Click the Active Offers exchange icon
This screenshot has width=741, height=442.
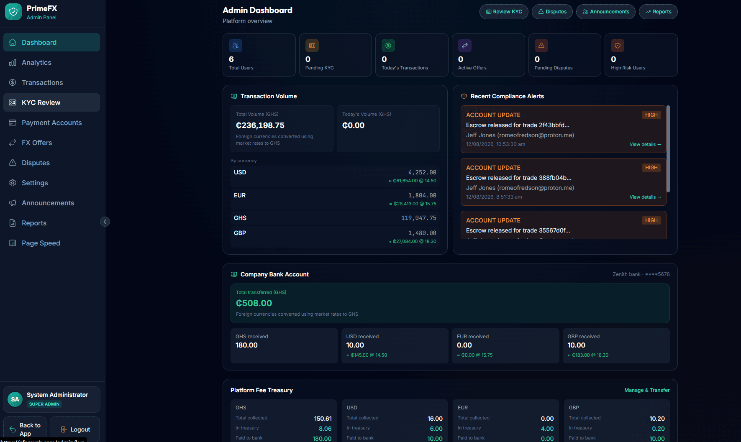[x=465, y=46]
